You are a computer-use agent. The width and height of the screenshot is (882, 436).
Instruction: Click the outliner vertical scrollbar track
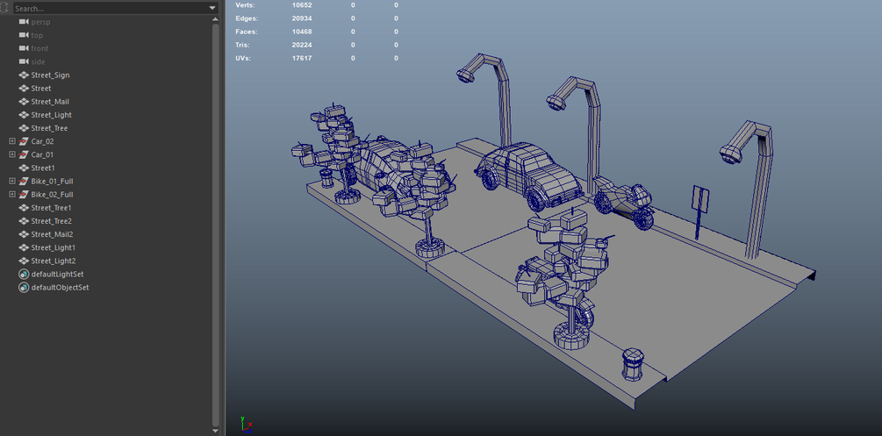pyautogui.click(x=215, y=225)
